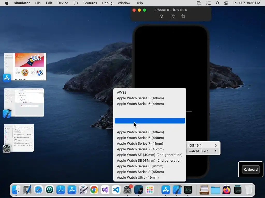Image resolution: width=265 pixels, height=198 pixels.
Task: Take a screenshot using the Simulator camera icon
Action: [173, 16]
